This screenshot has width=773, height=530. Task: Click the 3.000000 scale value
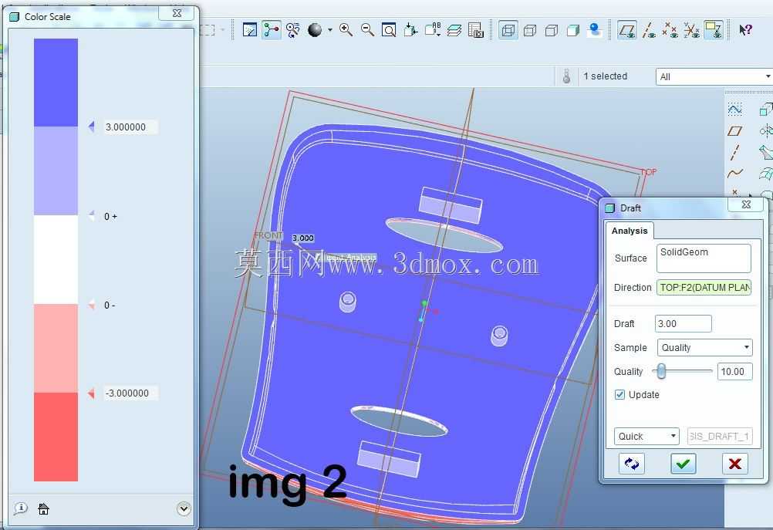click(130, 127)
